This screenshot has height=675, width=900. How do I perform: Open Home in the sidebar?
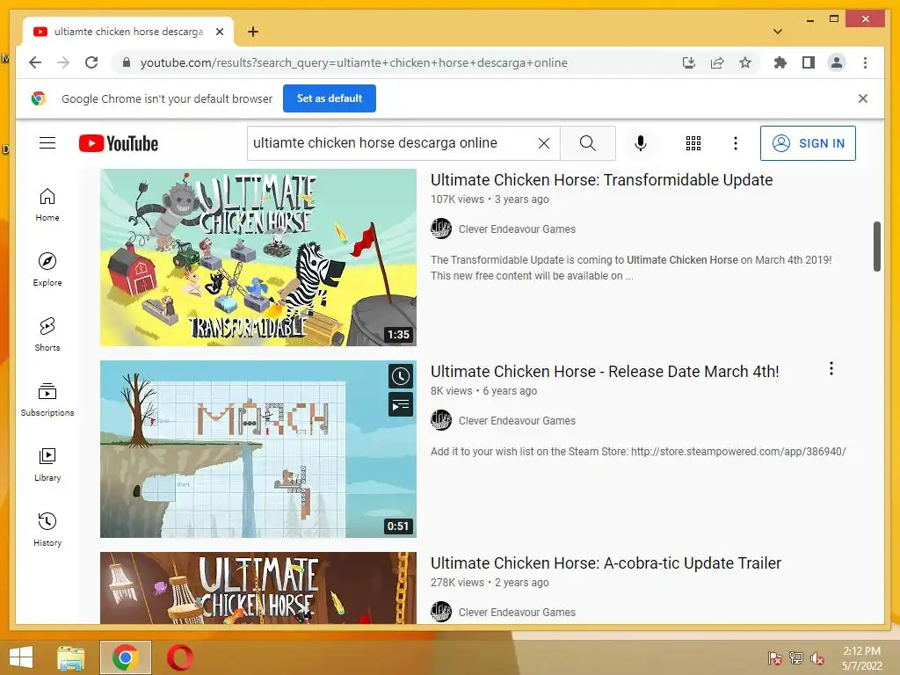click(x=47, y=205)
